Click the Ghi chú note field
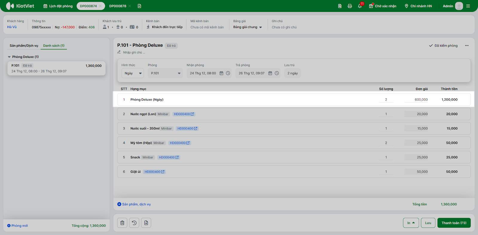Viewport: 478px width, 235px height. point(284,27)
